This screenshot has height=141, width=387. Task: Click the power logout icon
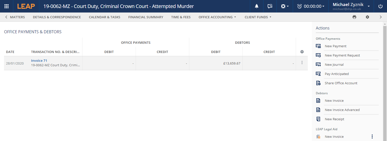click(x=380, y=6)
